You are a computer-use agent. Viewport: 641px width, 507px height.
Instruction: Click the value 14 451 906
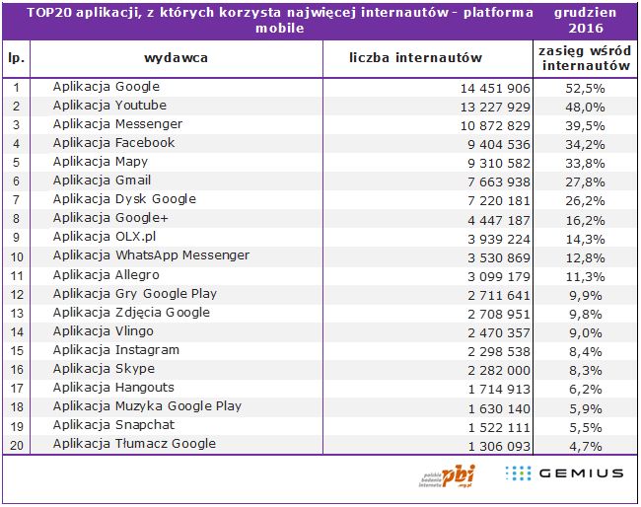495,89
